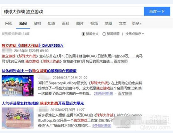Screen dimensions: 173x133
Task: Go to the 知道 tab
Action: [x=52, y=23]
